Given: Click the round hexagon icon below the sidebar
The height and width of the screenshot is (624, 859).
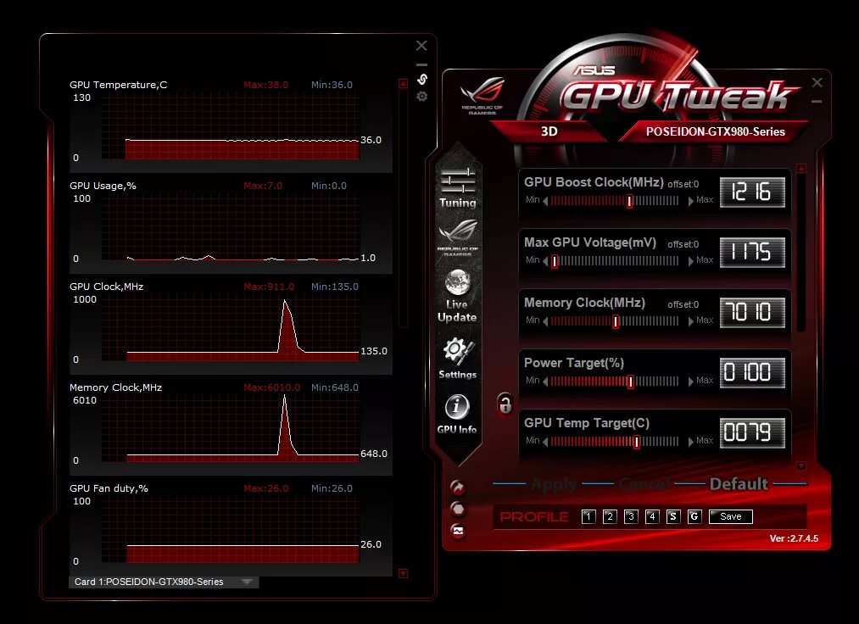Looking at the screenshot, I should tap(457, 509).
